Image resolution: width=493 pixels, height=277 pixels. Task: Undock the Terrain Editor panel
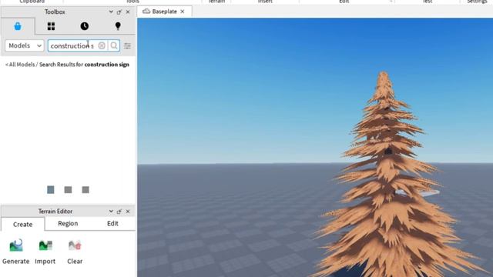pos(119,212)
